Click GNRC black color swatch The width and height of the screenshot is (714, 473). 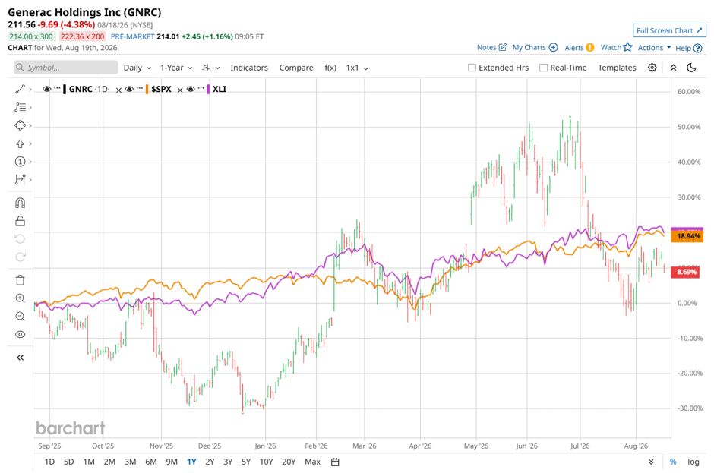coord(65,90)
